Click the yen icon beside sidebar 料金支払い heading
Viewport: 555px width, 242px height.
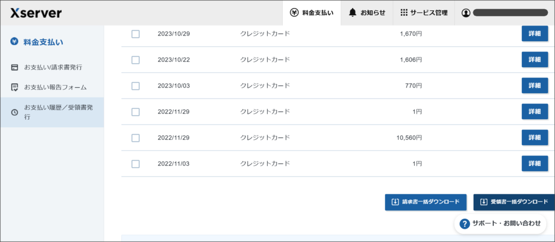(15, 42)
